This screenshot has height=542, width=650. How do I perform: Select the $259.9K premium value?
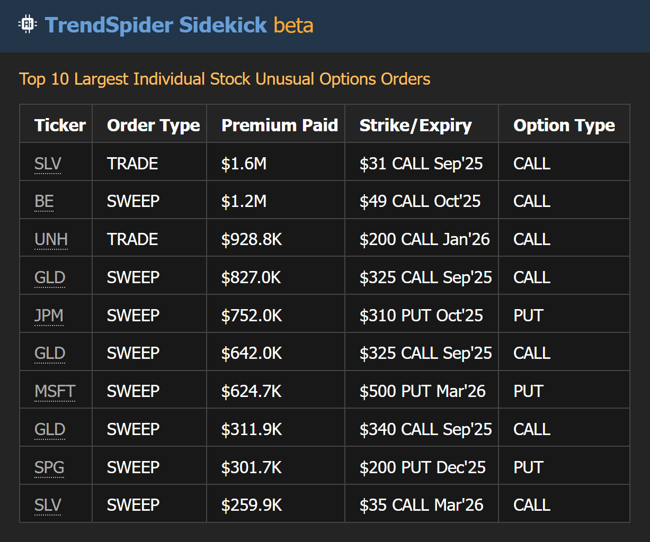point(252,505)
